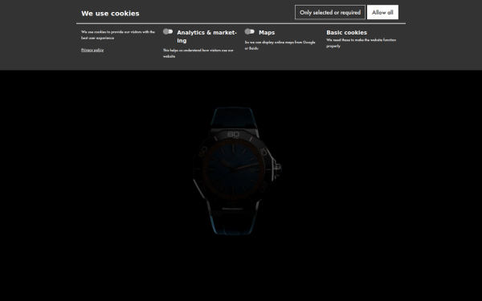This screenshot has height=301, width=482.
Task: Click the 60 marker on the bezel
Action: pos(233,134)
